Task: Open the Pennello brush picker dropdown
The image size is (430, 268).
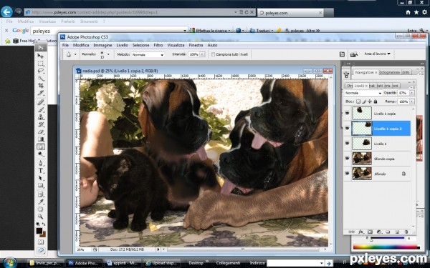Action: (108, 54)
